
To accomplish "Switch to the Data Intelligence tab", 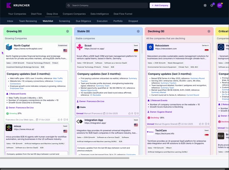I will [x=100, y=14].
